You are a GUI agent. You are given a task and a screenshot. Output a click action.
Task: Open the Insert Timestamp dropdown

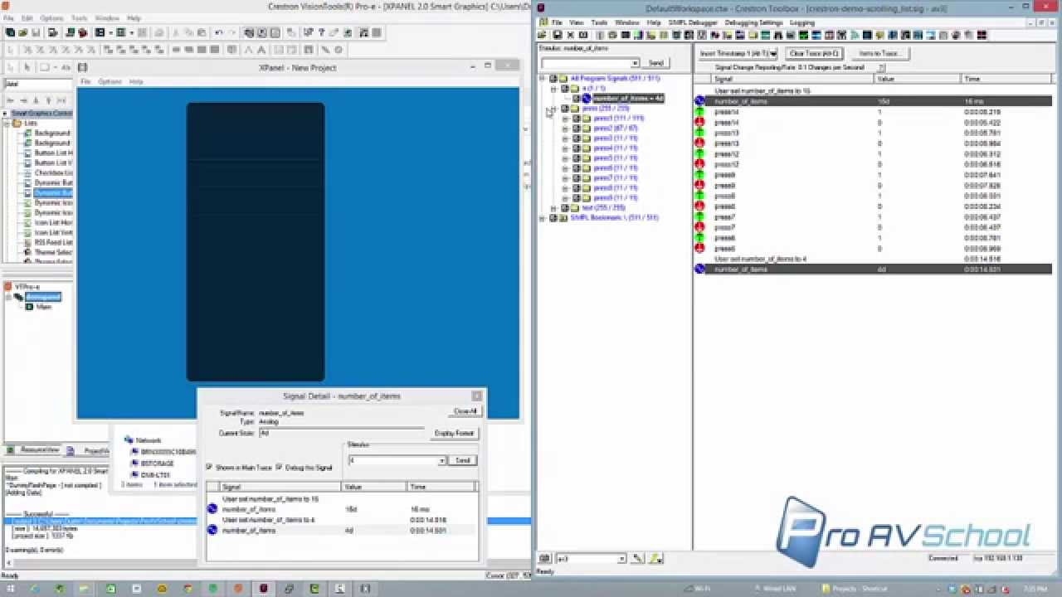point(772,54)
